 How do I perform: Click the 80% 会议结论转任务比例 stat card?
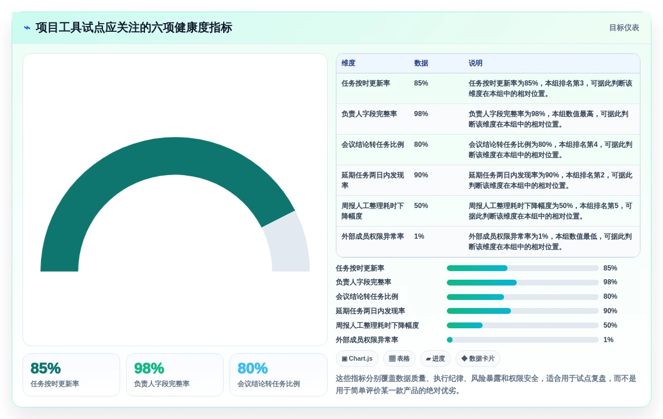click(x=278, y=375)
